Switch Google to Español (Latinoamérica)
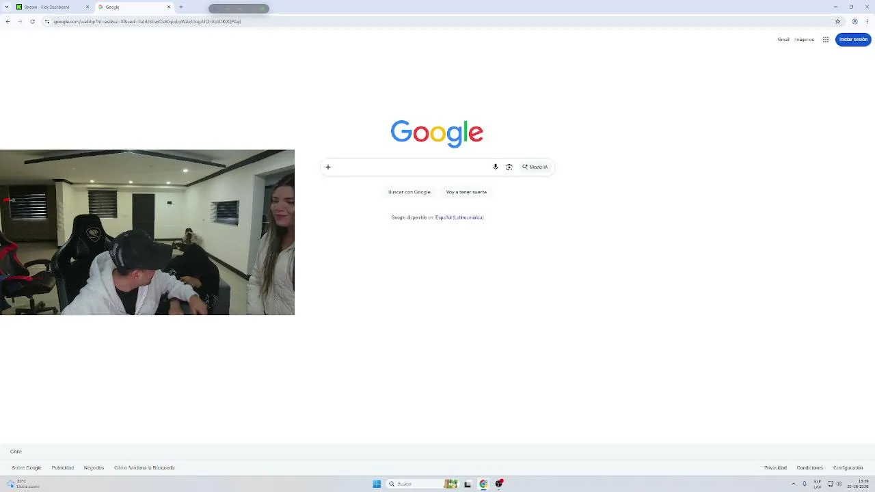 coord(459,217)
